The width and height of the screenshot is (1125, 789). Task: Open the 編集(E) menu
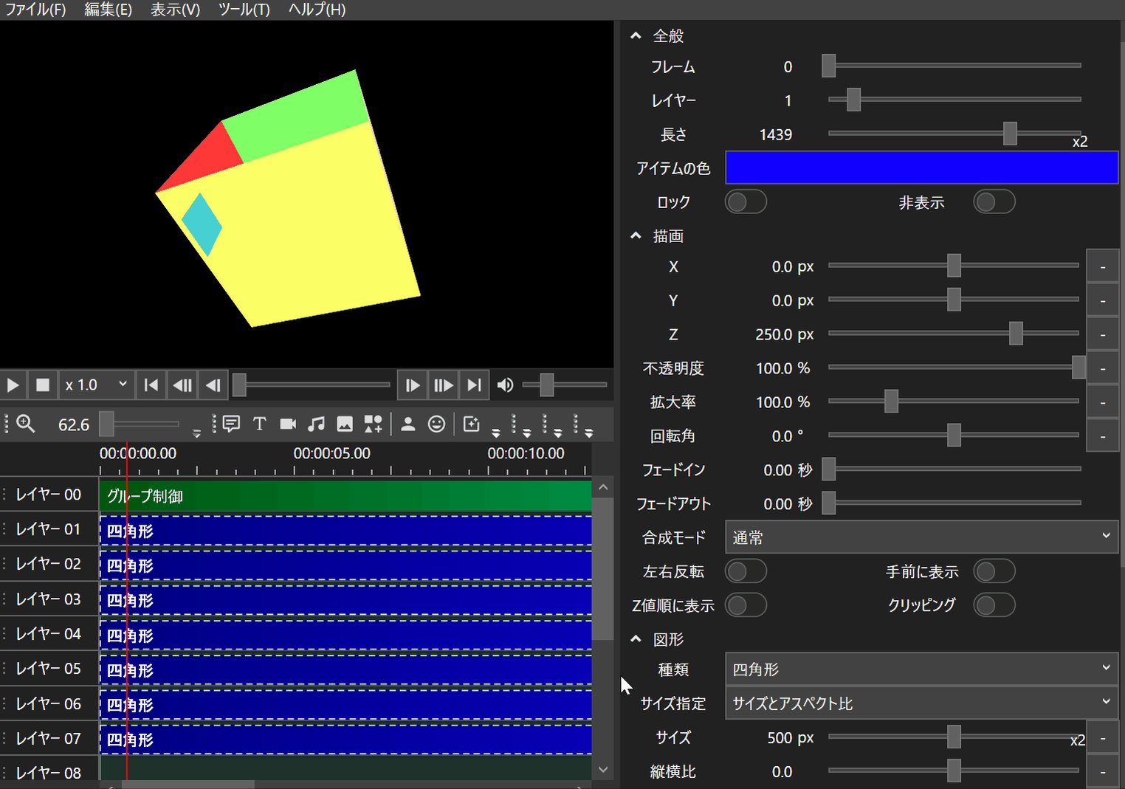pyautogui.click(x=108, y=10)
